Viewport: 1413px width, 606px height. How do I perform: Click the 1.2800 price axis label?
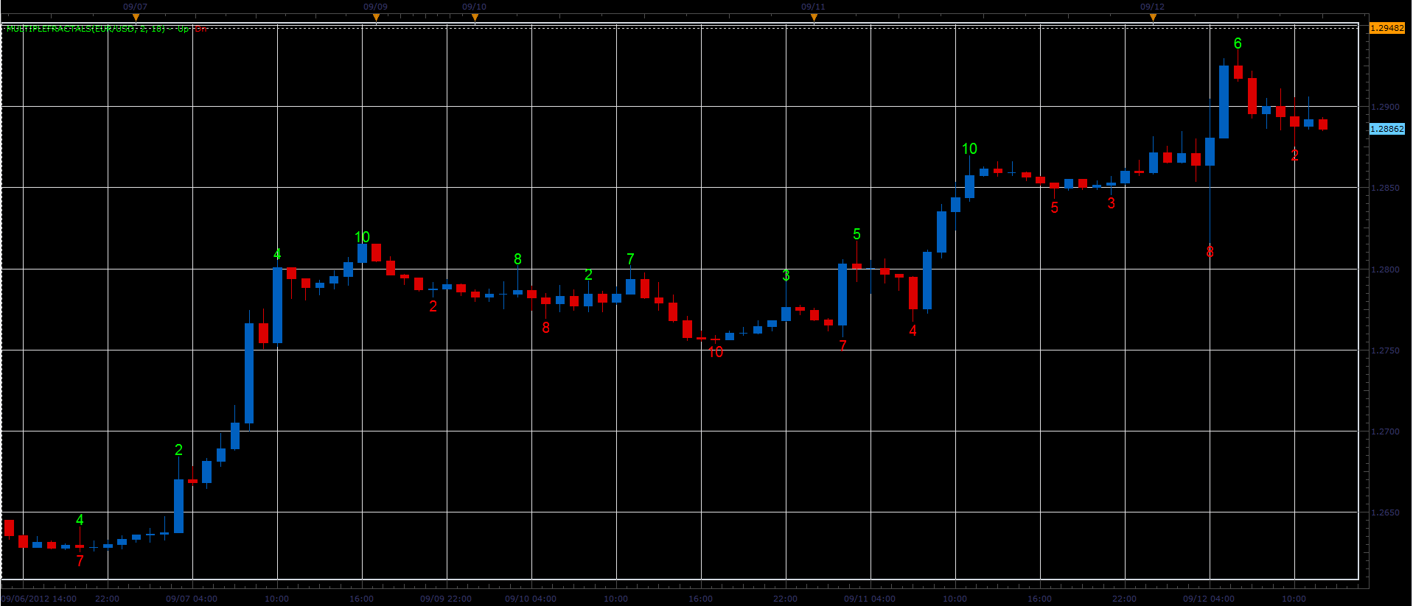1385,269
